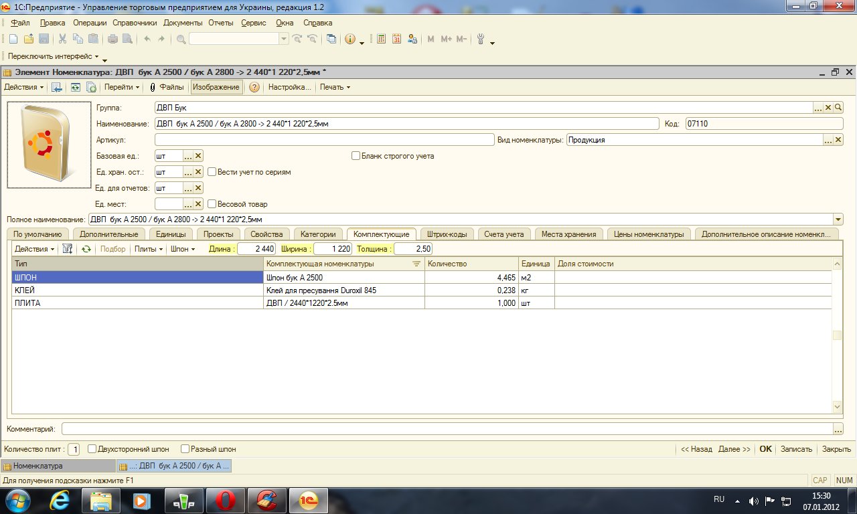Screen dimensions: 857x514
Task: Click the sort order icon beside Действия
Action: (x=67, y=249)
